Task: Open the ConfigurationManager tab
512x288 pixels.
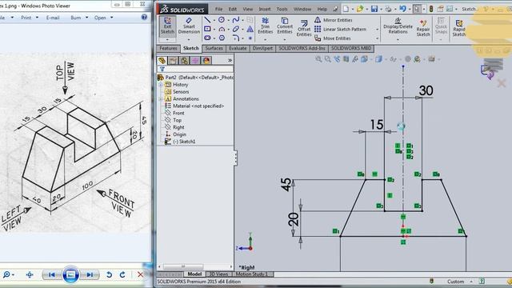Action: pos(184,61)
